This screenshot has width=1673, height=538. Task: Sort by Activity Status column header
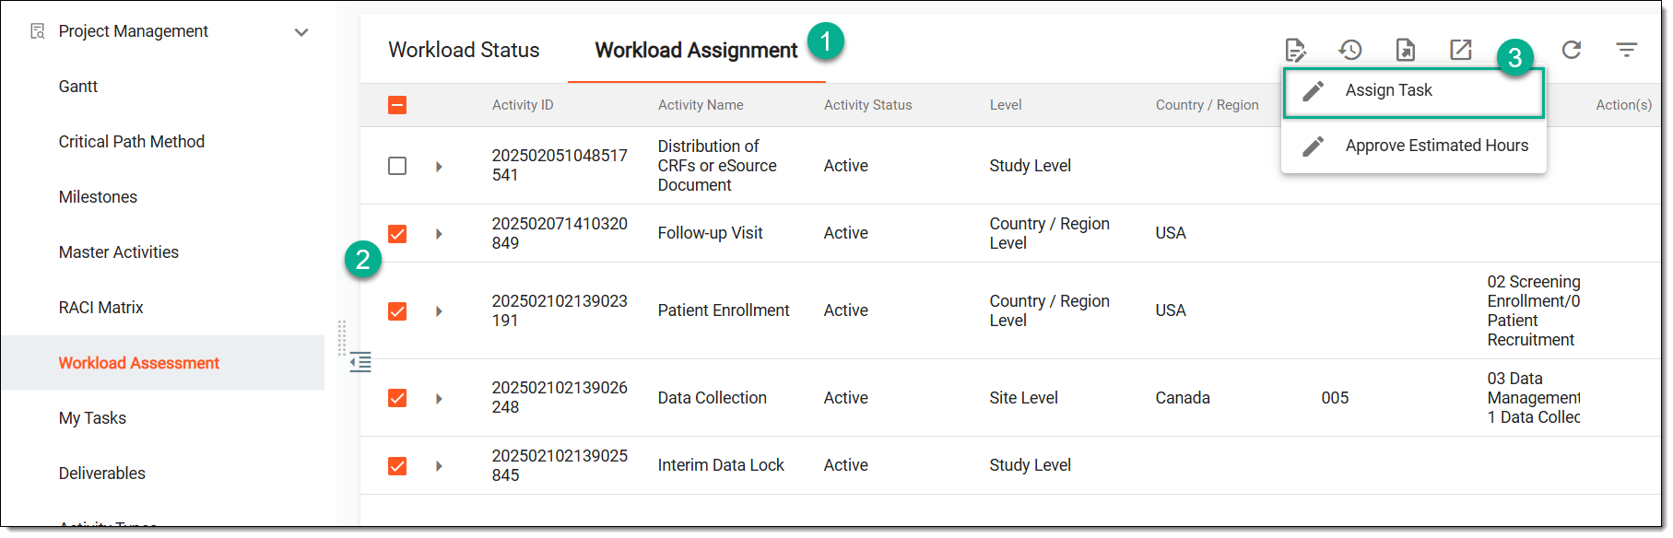(x=867, y=105)
